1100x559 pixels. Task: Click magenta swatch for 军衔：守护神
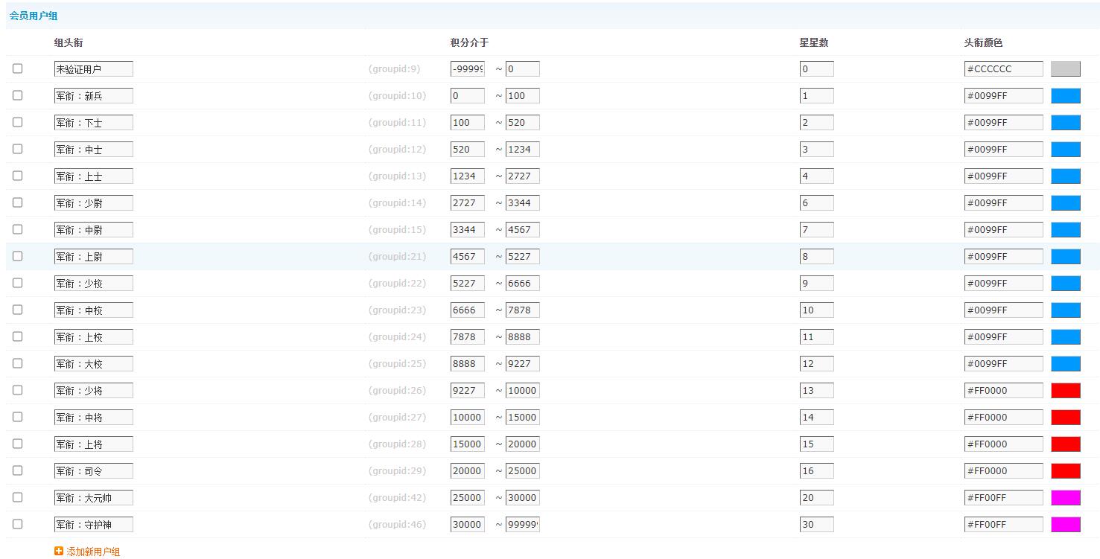pyautogui.click(x=1066, y=524)
